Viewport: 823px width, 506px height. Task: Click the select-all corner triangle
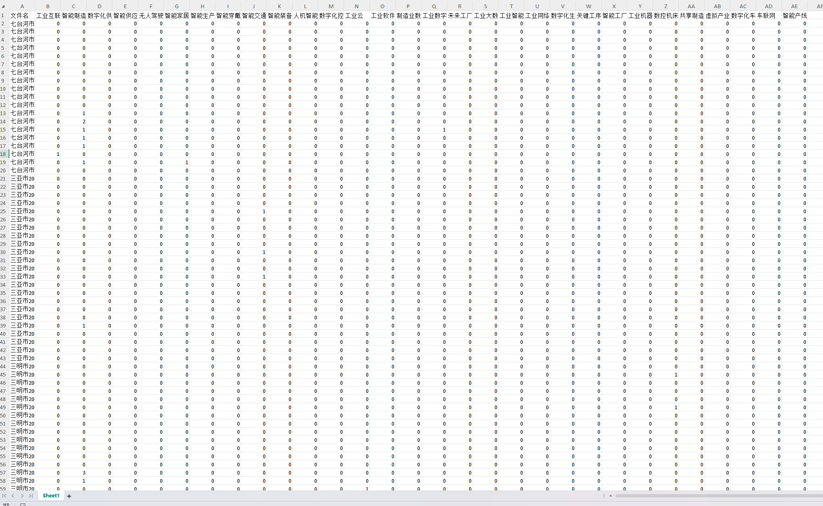3,7
